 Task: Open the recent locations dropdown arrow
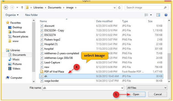click(17, 8)
